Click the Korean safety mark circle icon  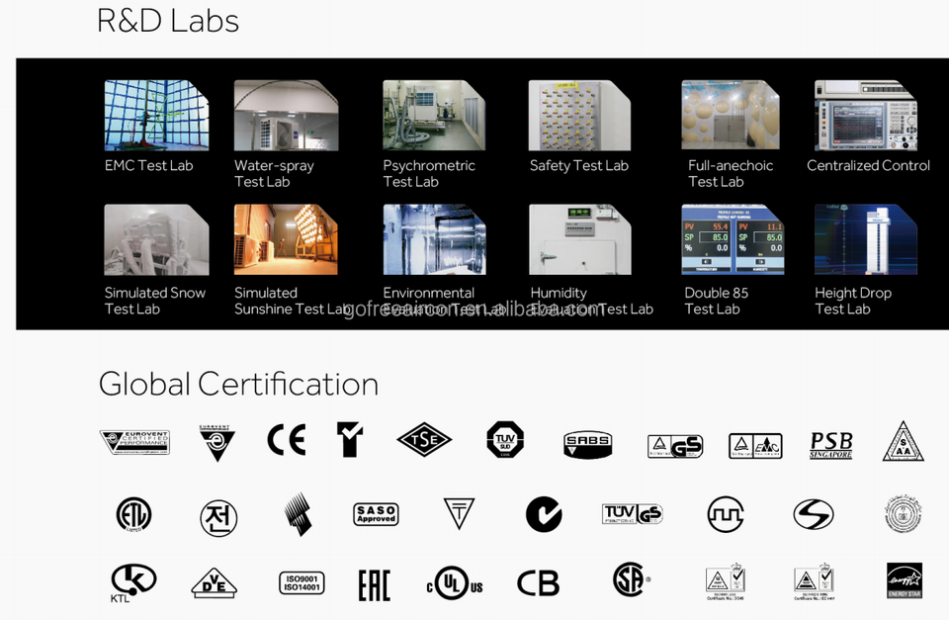coord(218,518)
